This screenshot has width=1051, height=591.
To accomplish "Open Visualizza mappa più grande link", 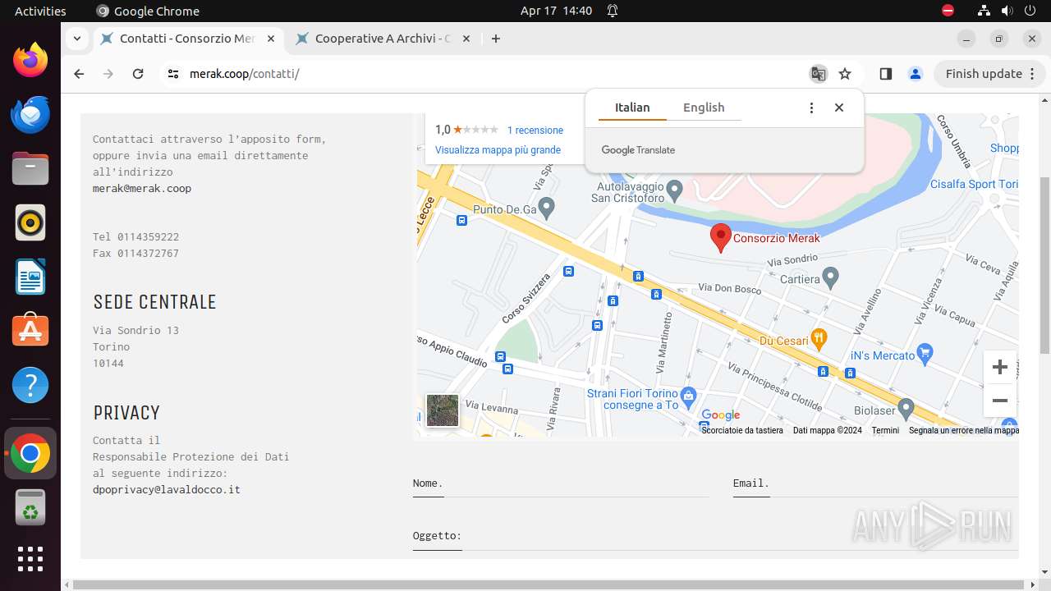I will point(498,150).
